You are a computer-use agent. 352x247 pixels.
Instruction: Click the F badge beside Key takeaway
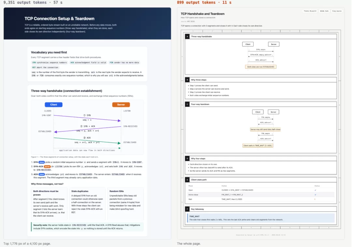187,209
